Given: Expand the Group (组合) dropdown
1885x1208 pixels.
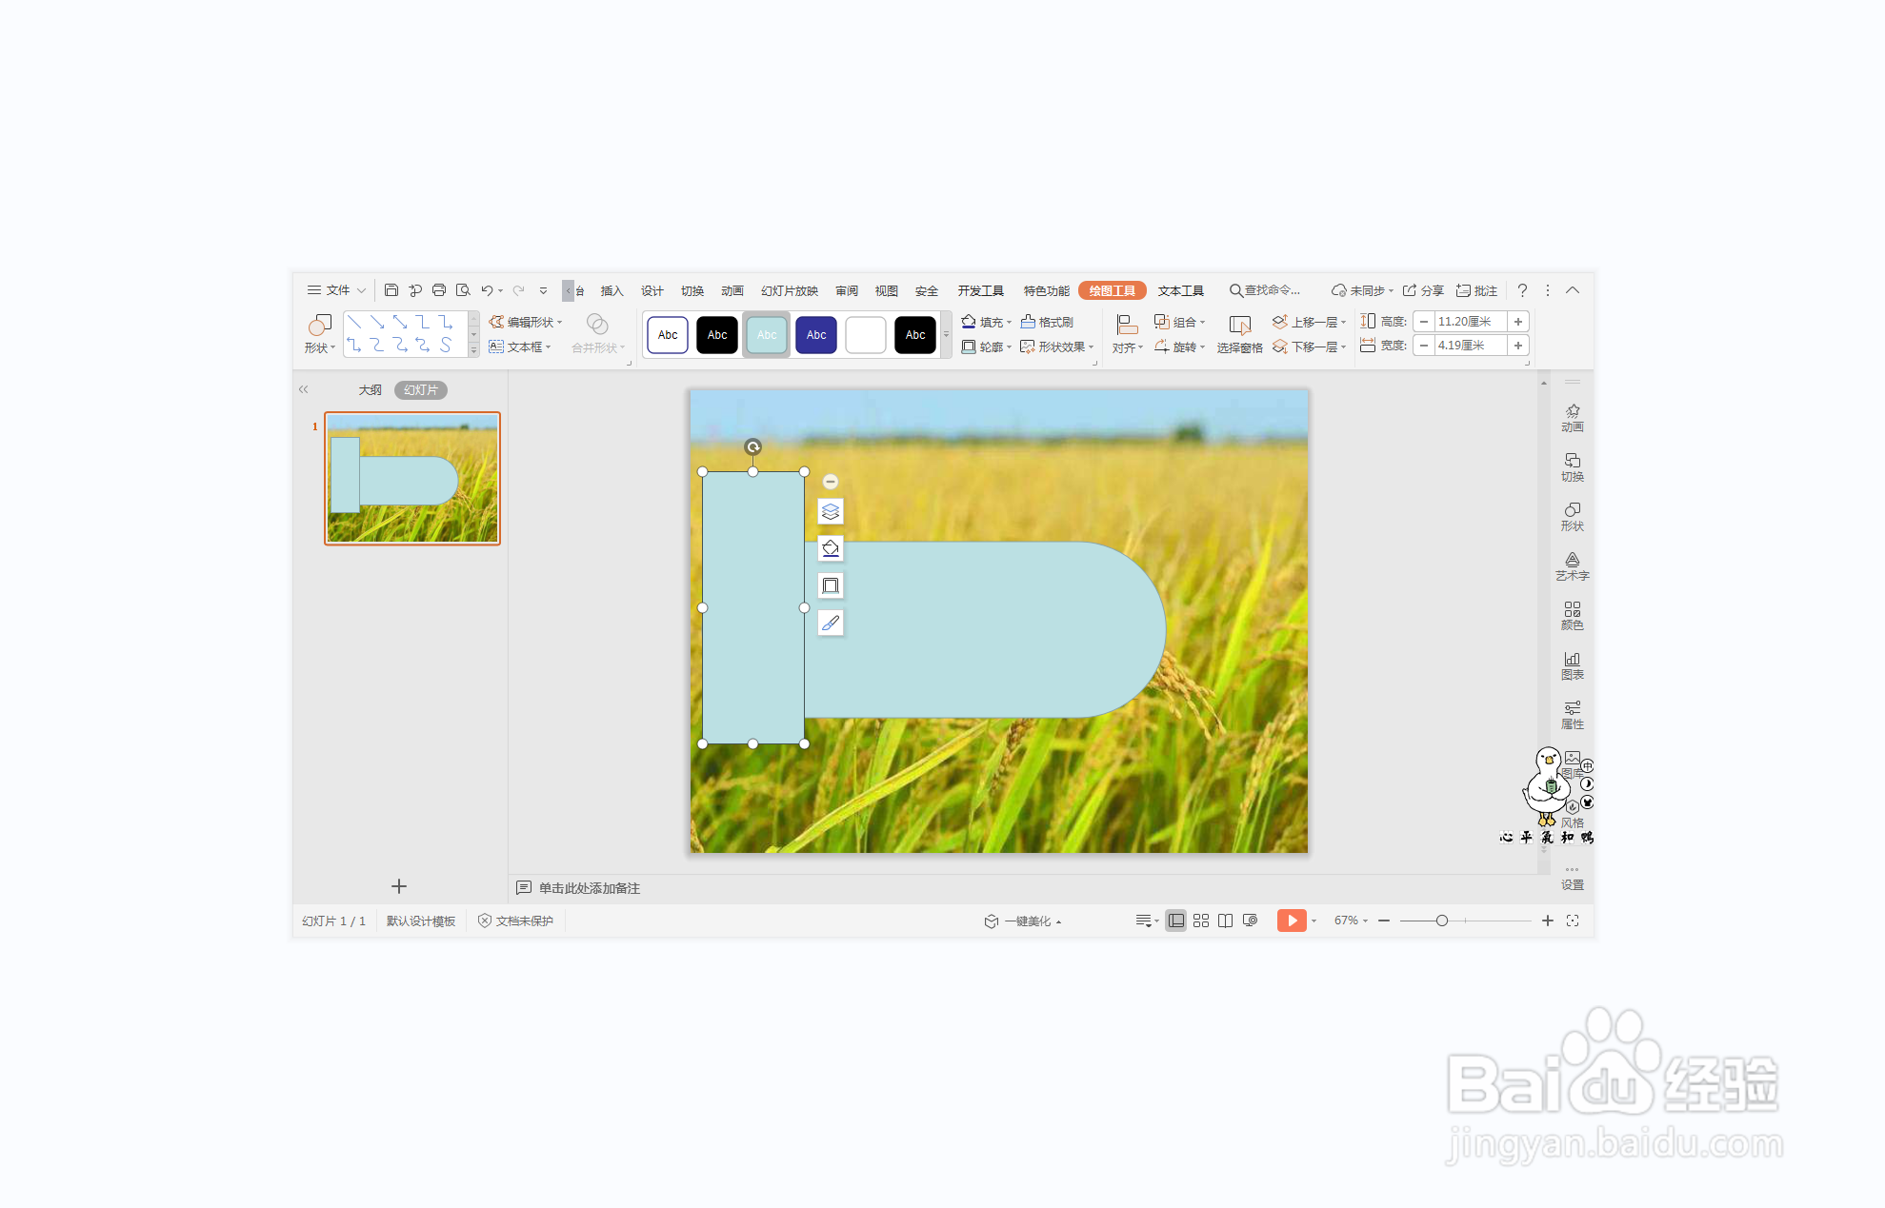Looking at the screenshot, I should point(1202,323).
